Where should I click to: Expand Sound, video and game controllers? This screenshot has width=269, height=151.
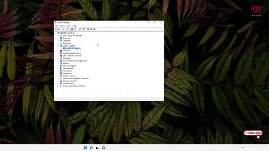[x=58, y=78]
